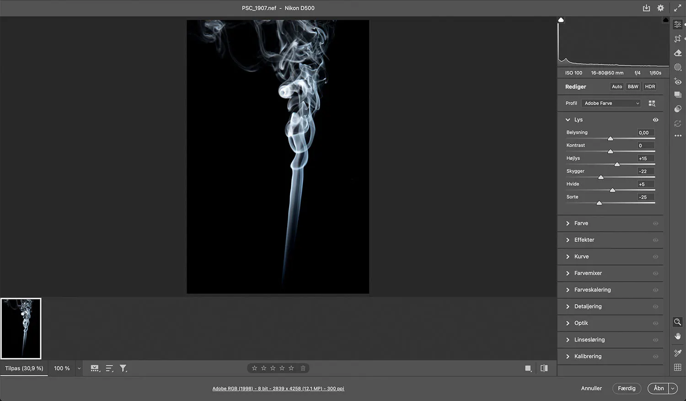Select the Healing eraser tool
Image resolution: width=686 pixels, height=401 pixels.
click(x=678, y=53)
